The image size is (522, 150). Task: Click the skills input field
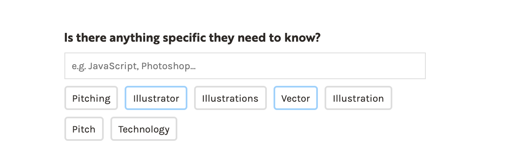(245, 66)
